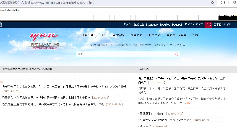
Task: Open 朝鲜劳动党总书记金正恩同志革命活动新闻 section heading
Action: point(27,69)
